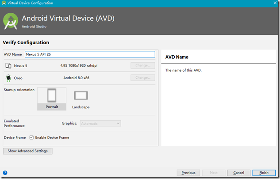Click the Nexus 5 device icon
The width and height of the screenshot is (280, 179).
coord(8,66)
